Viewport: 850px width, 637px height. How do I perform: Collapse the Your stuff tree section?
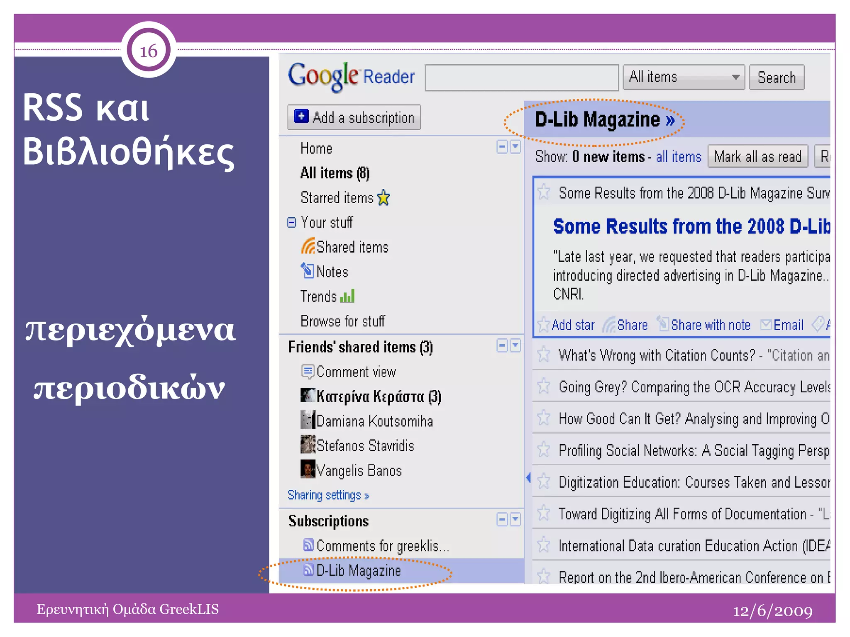(291, 222)
